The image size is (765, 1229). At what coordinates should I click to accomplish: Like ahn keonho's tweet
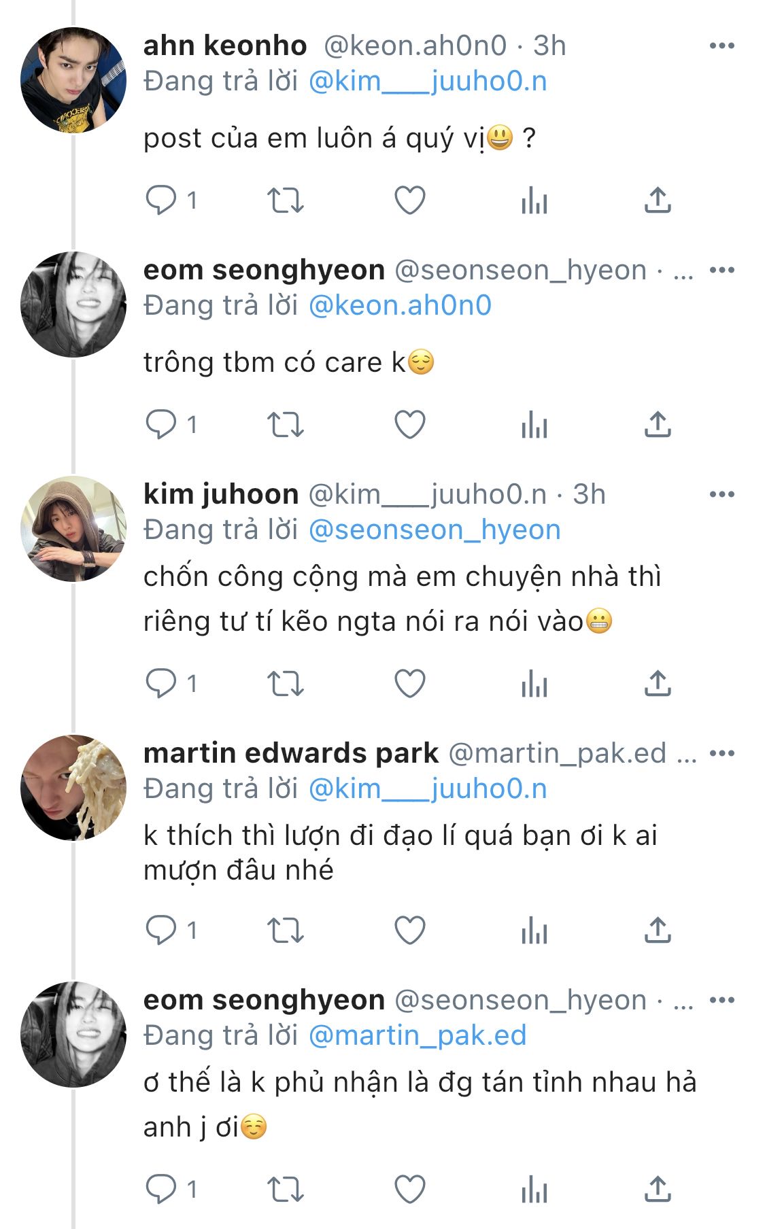(x=410, y=201)
